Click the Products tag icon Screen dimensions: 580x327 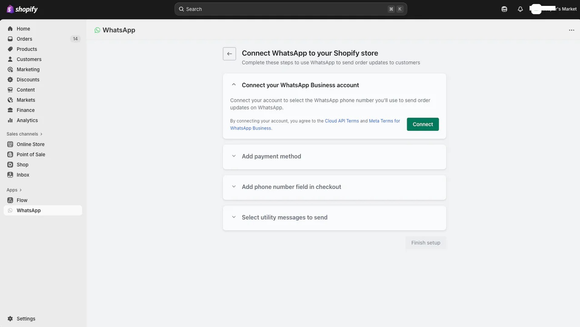10,49
